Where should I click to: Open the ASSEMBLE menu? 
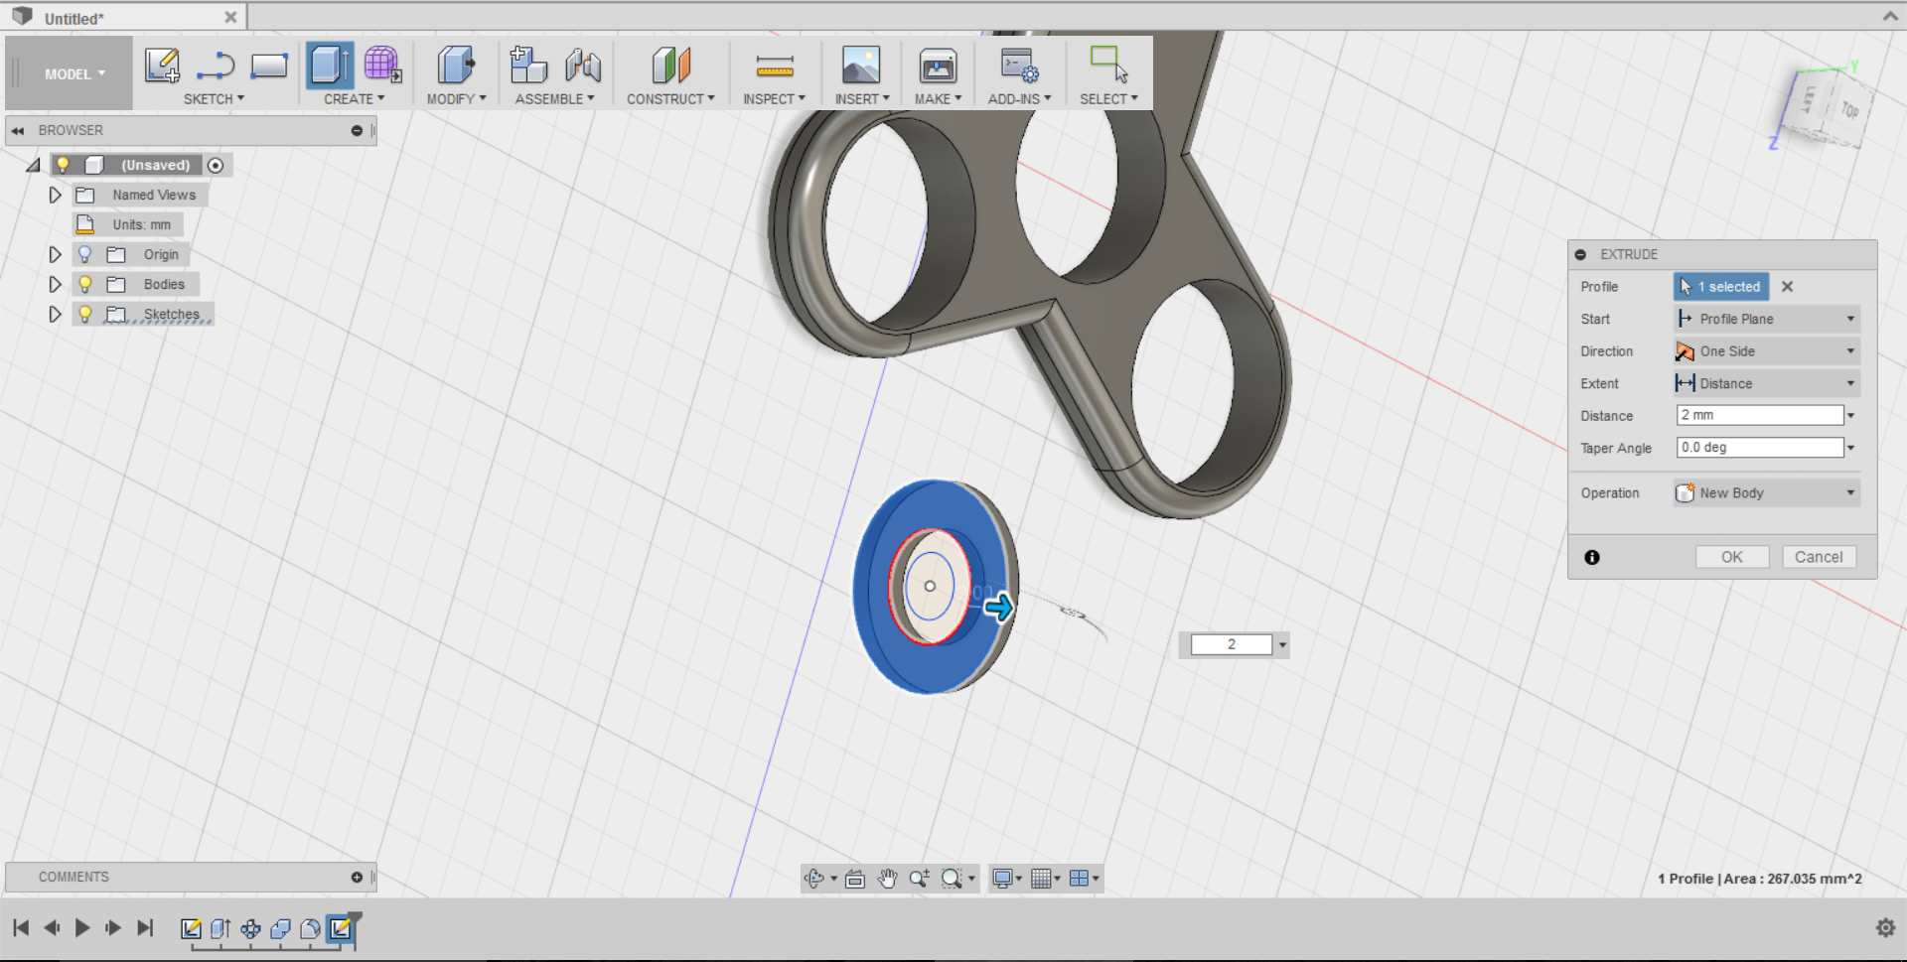[554, 99]
